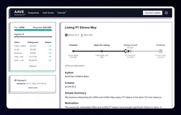
Task: Click the empty Against votes bar
Action: coord(33,37)
